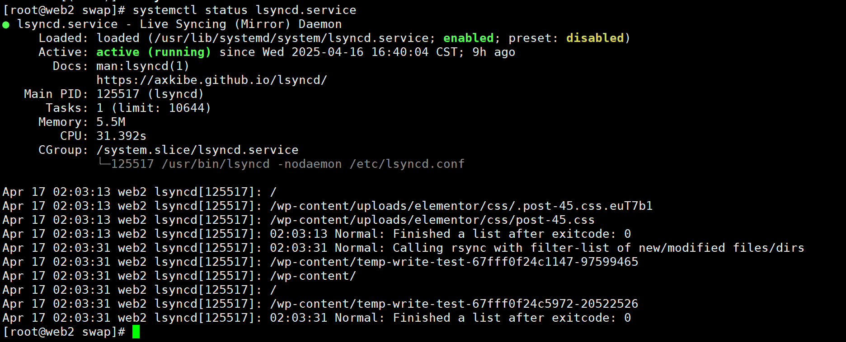Click the green active status dot

click(x=6, y=24)
